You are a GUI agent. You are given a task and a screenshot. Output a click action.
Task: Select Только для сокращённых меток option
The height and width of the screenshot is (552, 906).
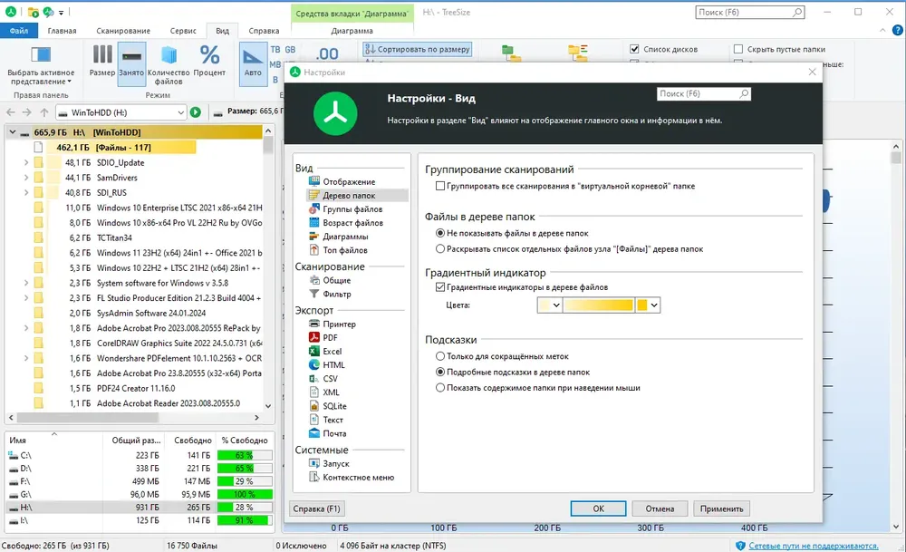(x=440, y=357)
